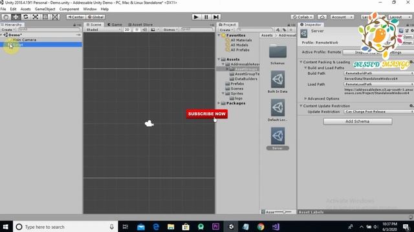Image resolution: width=414 pixels, height=232 pixels.
Task: Open the Account dropdown
Action: 342,17
